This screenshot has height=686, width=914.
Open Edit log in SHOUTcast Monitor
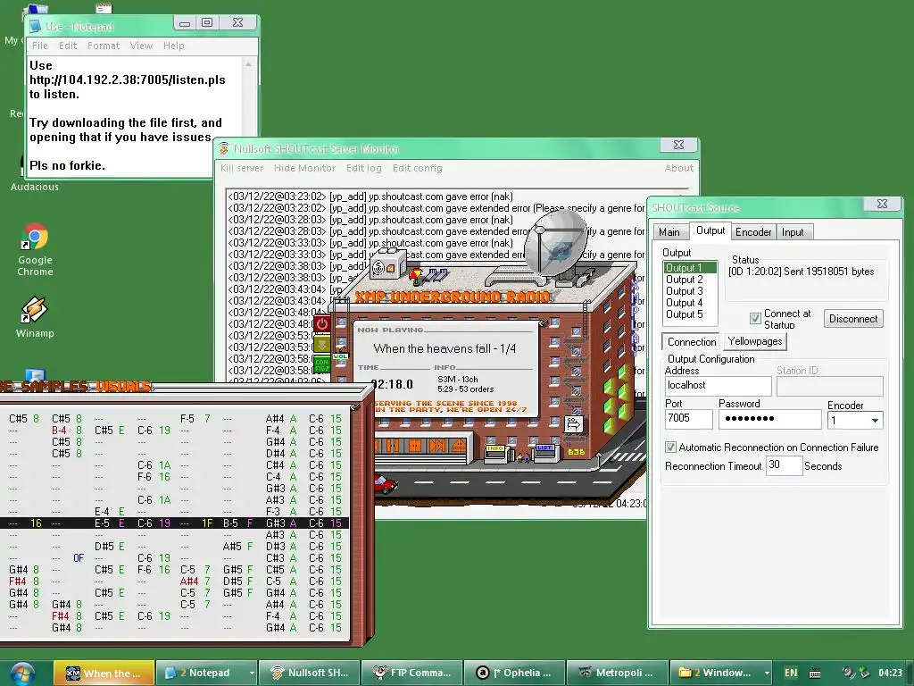click(364, 168)
